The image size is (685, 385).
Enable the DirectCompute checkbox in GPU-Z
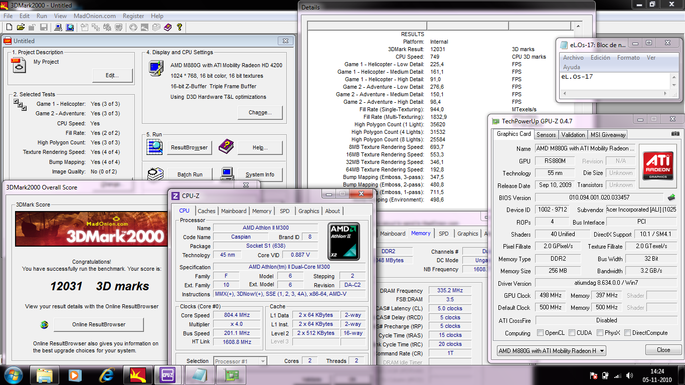pyautogui.click(x=627, y=333)
